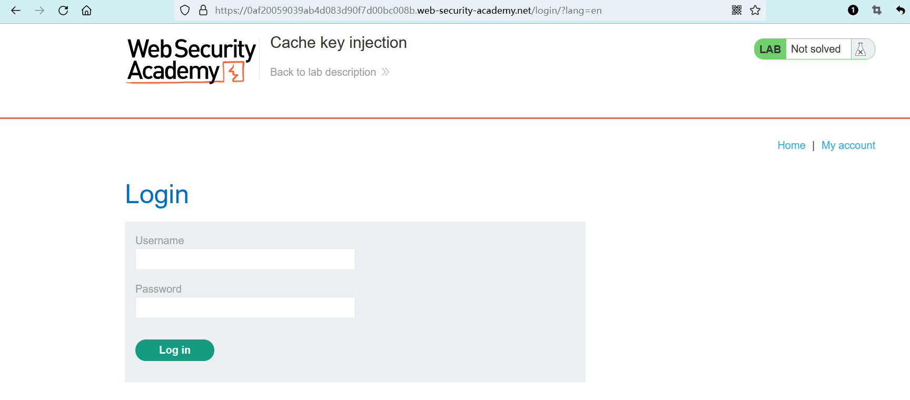Open the tracking protection shield icon
The height and width of the screenshot is (400, 910).
pos(185,11)
